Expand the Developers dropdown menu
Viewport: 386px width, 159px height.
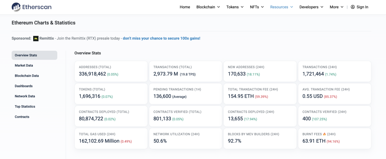pos(311,7)
